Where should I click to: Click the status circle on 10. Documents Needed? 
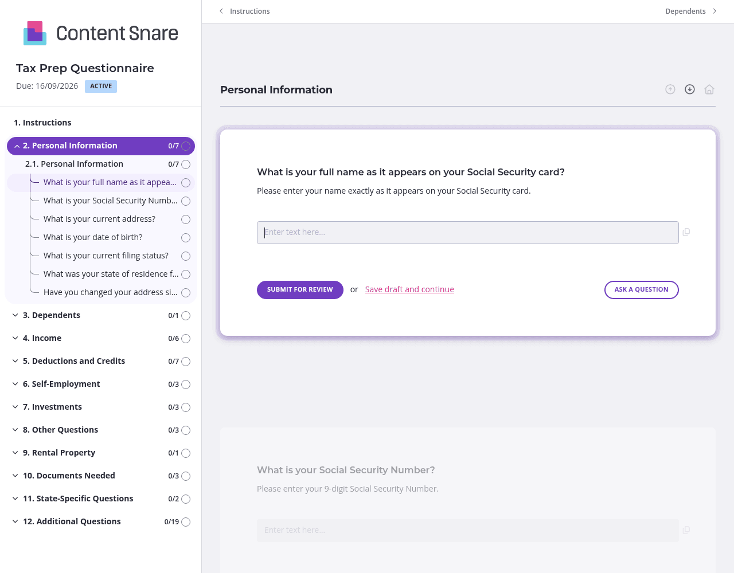[x=186, y=476]
